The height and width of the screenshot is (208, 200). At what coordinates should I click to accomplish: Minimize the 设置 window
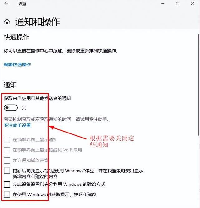tap(163, 3)
